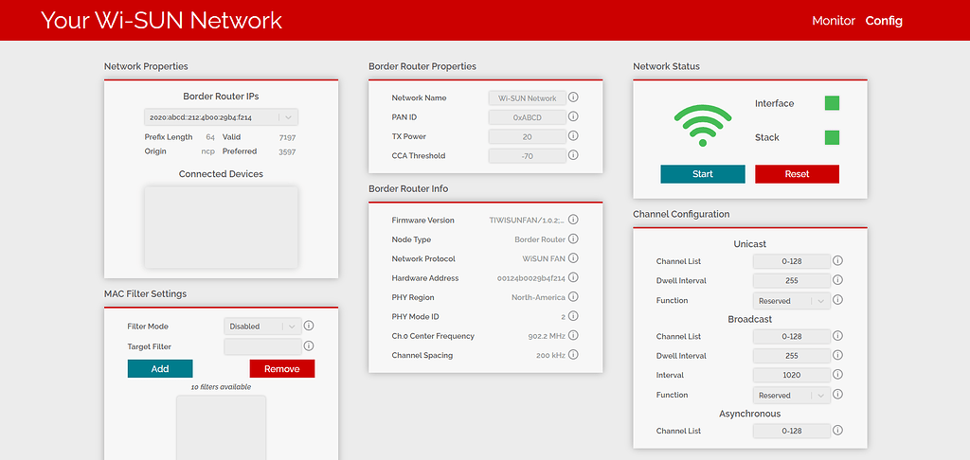This screenshot has height=460, width=970.
Task: Click info icon for TX Power
Action: click(573, 136)
